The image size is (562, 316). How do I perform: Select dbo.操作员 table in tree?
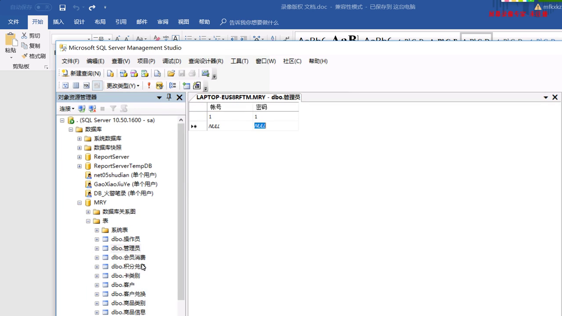(126, 239)
